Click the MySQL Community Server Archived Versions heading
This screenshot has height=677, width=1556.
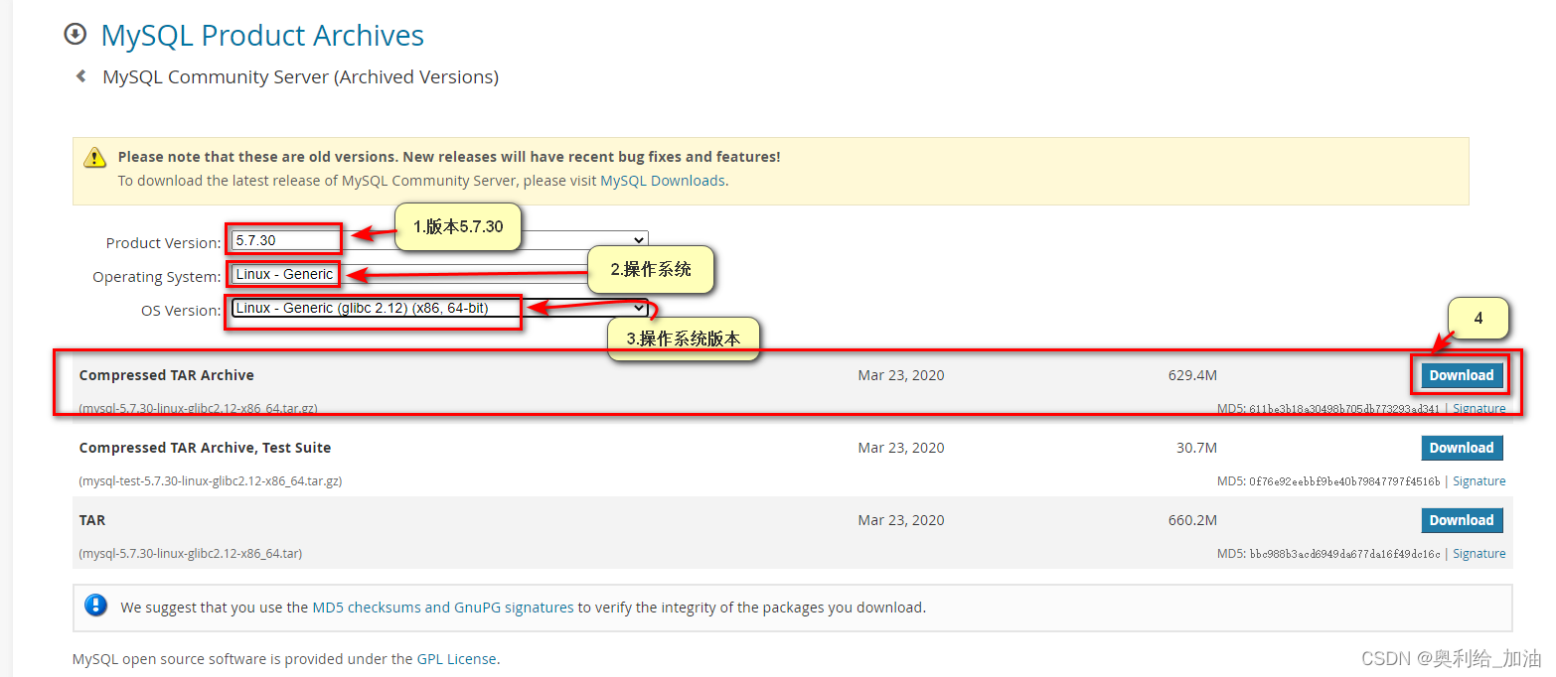point(299,75)
